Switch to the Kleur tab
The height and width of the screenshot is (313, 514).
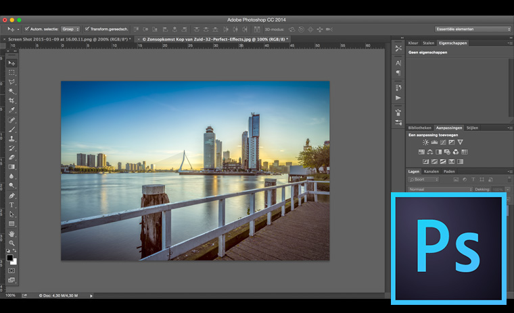coord(413,43)
